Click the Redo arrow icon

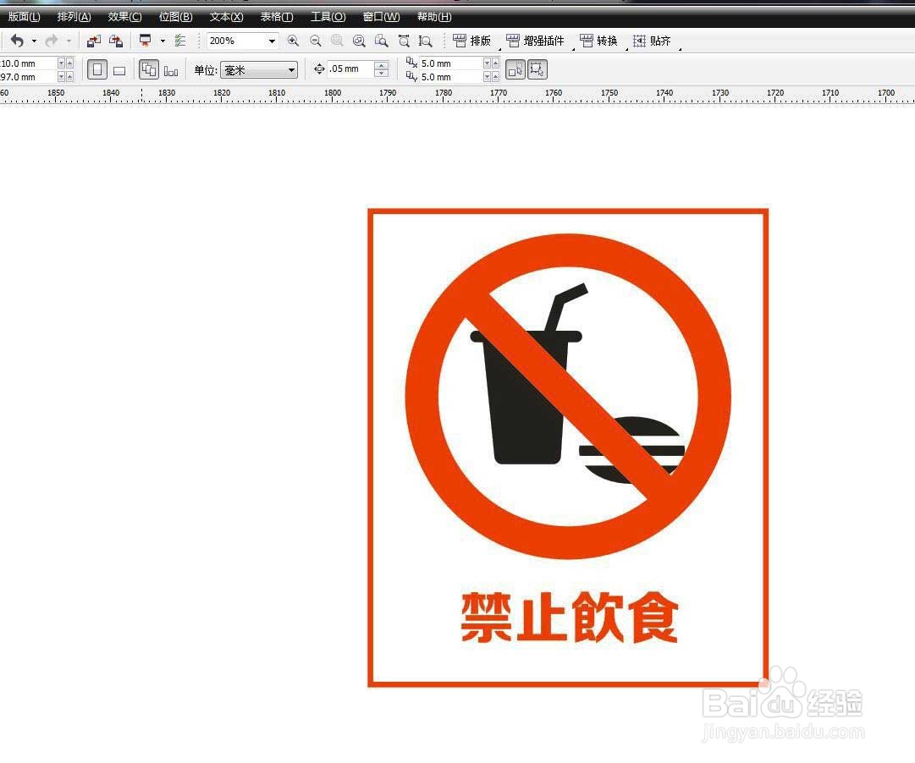52,41
